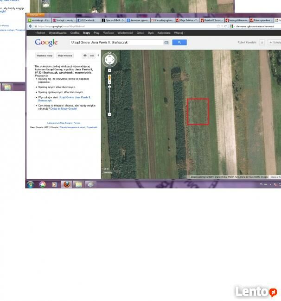Open the Prywatność link in sidebar footer
This screenshot has height=301, width=281.
pyautogui.click(x=92, y=127)
